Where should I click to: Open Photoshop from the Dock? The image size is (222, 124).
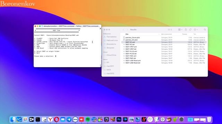tap(119, 120)
